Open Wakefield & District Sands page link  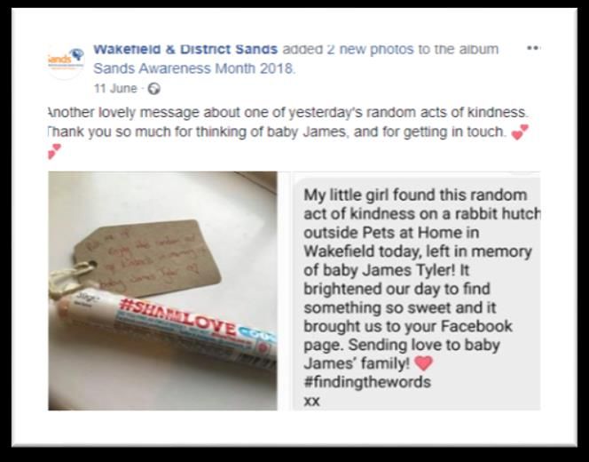(185, 49)
